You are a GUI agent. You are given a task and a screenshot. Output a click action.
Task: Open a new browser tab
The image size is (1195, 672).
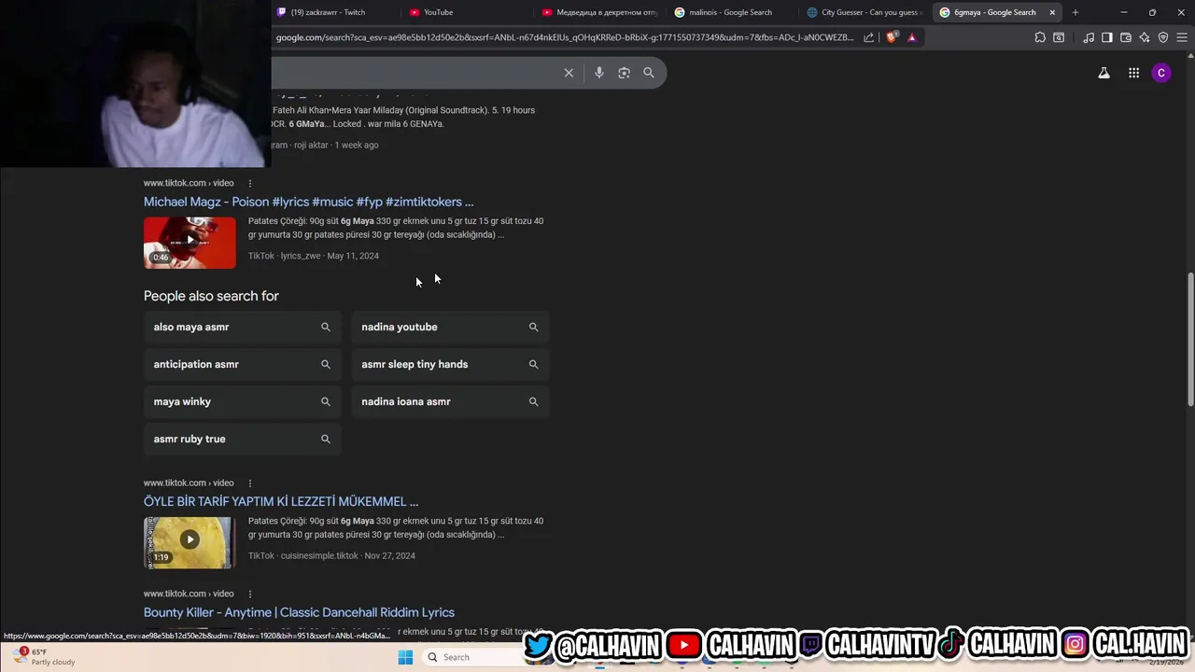1075,12
